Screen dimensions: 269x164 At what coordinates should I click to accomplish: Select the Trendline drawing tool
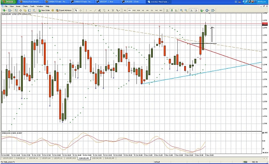pyautogui.click(x=95, y=10)
